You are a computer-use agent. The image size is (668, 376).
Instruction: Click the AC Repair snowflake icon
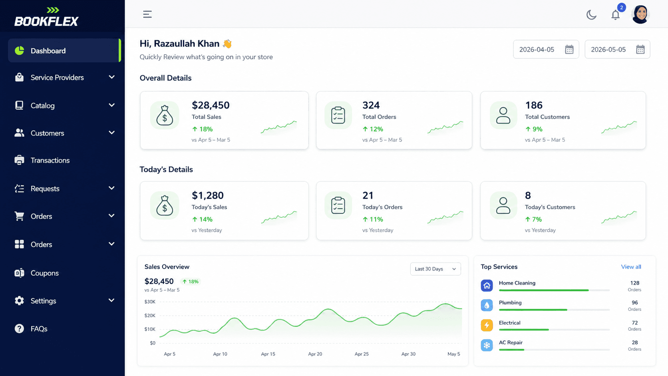tap(487, 345)
